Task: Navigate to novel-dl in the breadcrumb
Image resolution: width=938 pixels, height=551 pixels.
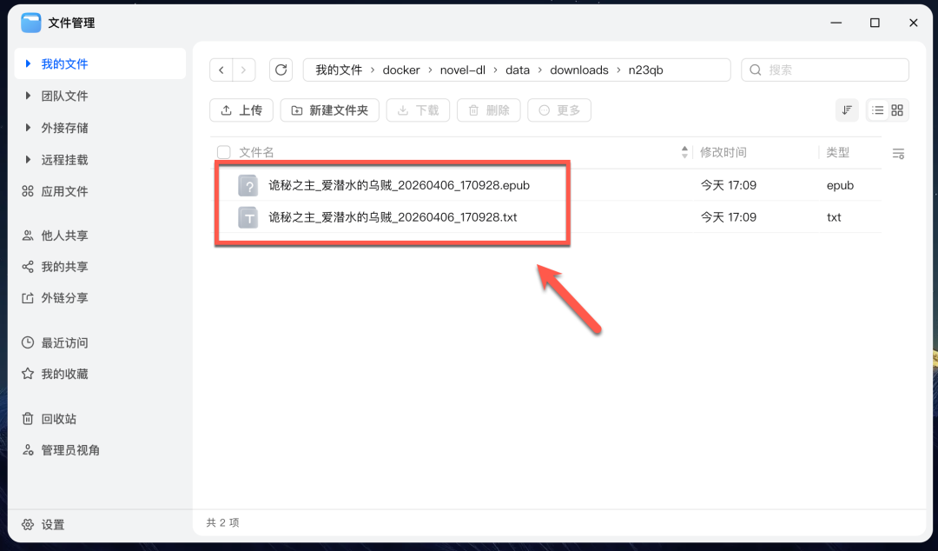Action: [463, 70]
